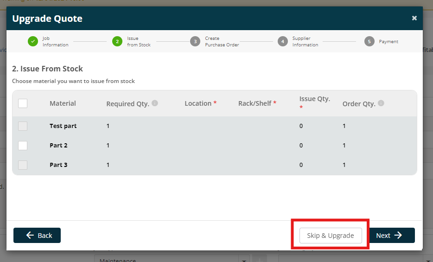Close the Upgrade Quote dialog with X
433x262 pixels.
click(x=414, y=18)
